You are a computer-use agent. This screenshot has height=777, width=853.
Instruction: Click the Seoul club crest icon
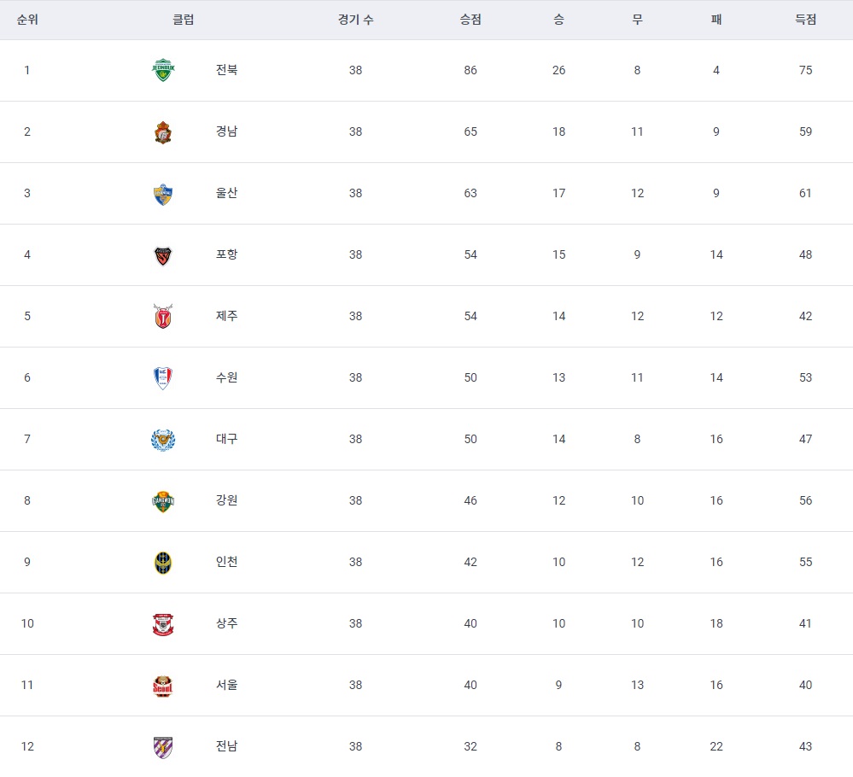pyautogui.click(x=163, y=686)
